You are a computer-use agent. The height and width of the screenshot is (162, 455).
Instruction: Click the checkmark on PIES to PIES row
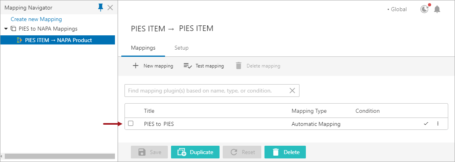pos(426,123)
